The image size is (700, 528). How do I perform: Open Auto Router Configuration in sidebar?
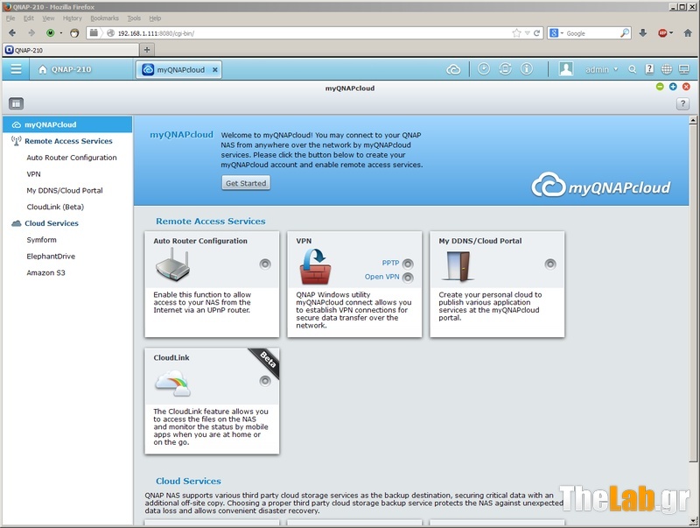click(x=72, y=158)
